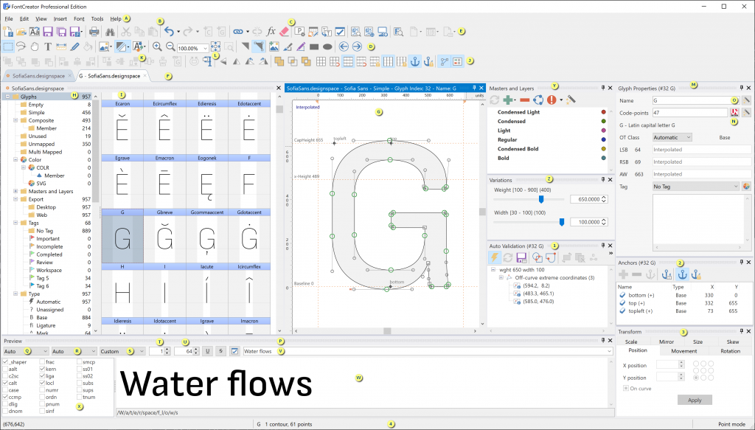Image resolution: width=755 pixels, height=430 pixels.
Task: Toggle the kern feature checkbox
Action: coord(42,369)
